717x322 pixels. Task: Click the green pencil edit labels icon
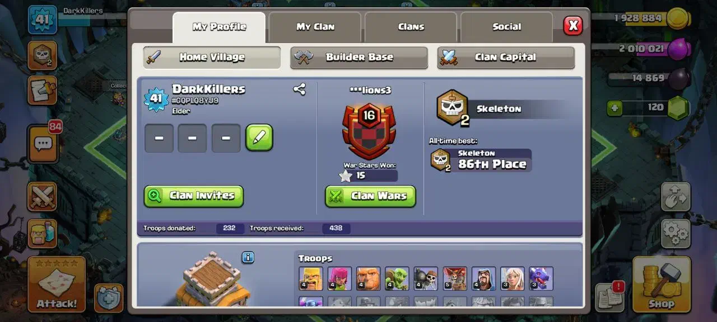[x=259, y=138]
